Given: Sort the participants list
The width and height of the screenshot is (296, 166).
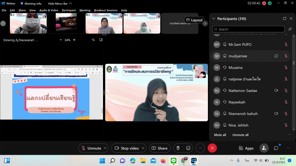Looking at the screenshot, I should tap(290, 29).
